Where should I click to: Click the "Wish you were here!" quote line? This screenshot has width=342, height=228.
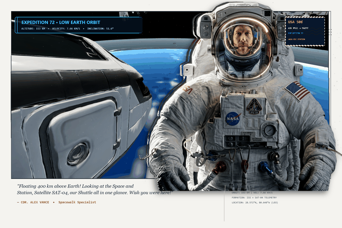click(151, 193)
